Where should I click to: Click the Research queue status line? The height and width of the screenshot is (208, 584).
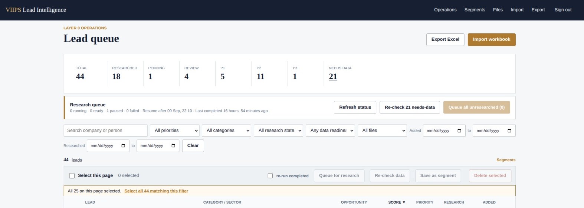tap(169, 111)
